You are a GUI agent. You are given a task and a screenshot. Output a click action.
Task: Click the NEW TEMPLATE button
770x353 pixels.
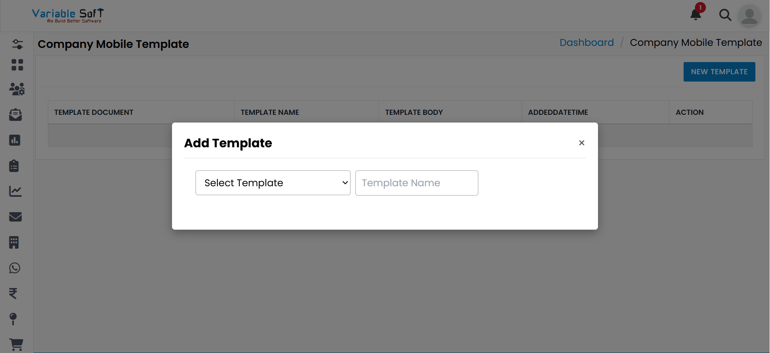(x=719, y=71)
